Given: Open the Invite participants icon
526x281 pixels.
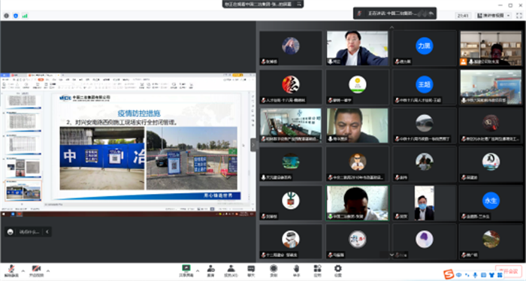Looking at the screenshot, I should click(x=210, y=270).
